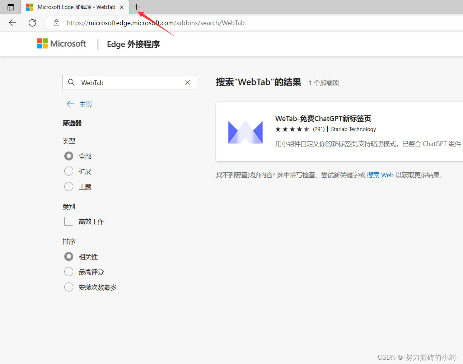The image size is (463, 364).
Task: Click 搜索"WebTab"的结果 heading
Action: click(258, 82)
